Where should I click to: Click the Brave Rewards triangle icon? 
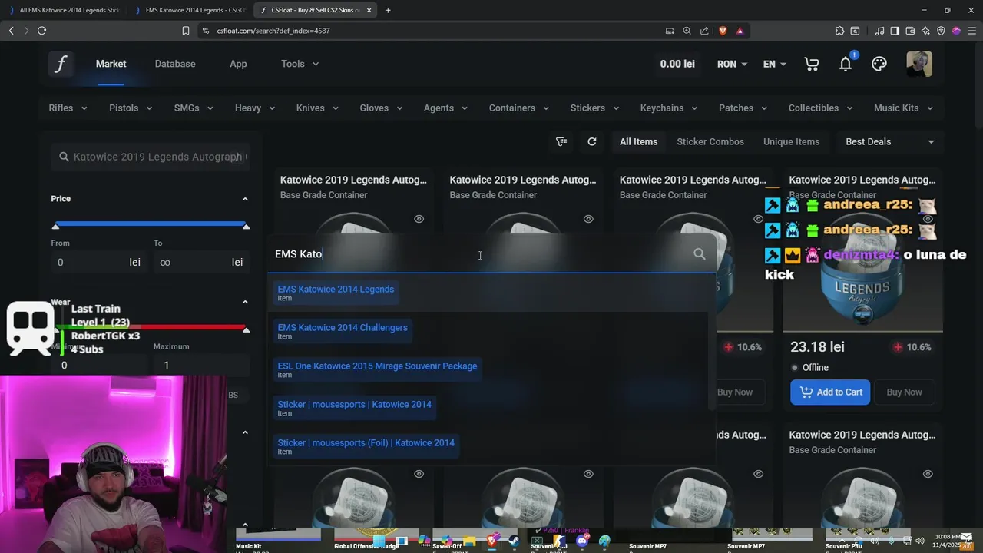tap(740, 31)
